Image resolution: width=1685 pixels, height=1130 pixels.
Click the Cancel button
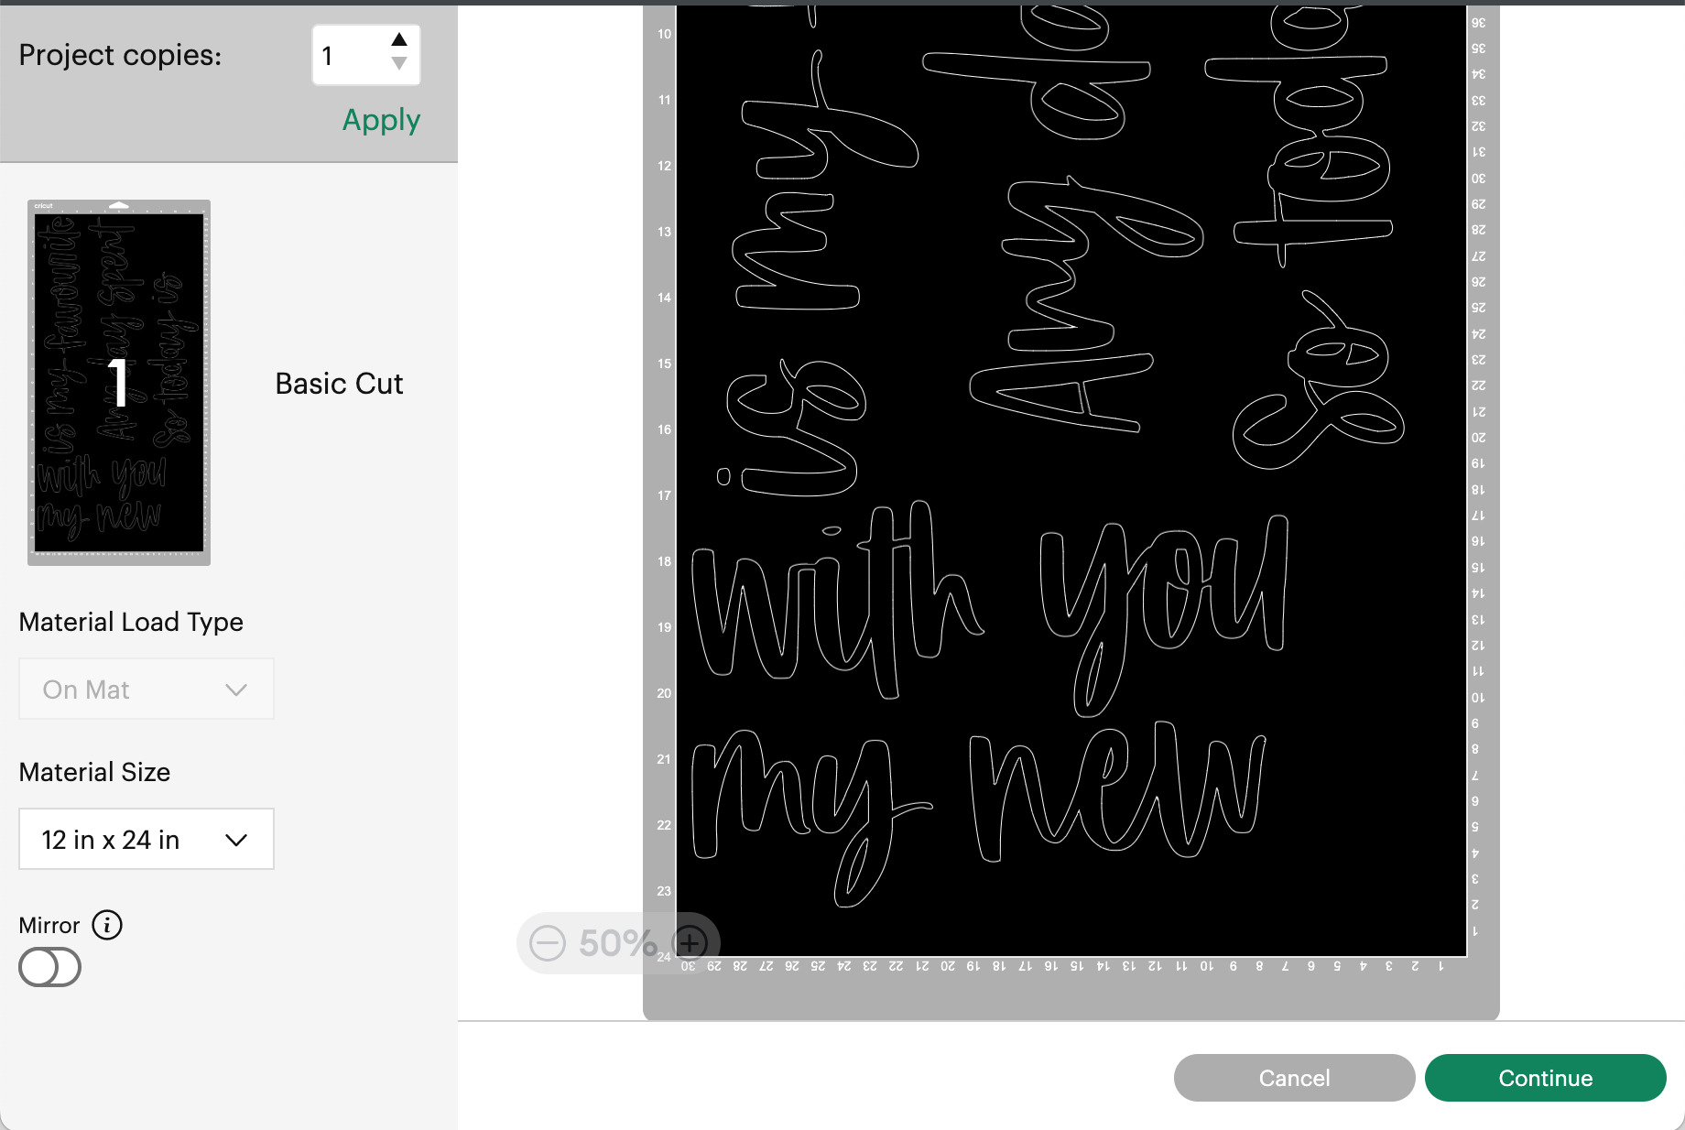point(1294,1078)
